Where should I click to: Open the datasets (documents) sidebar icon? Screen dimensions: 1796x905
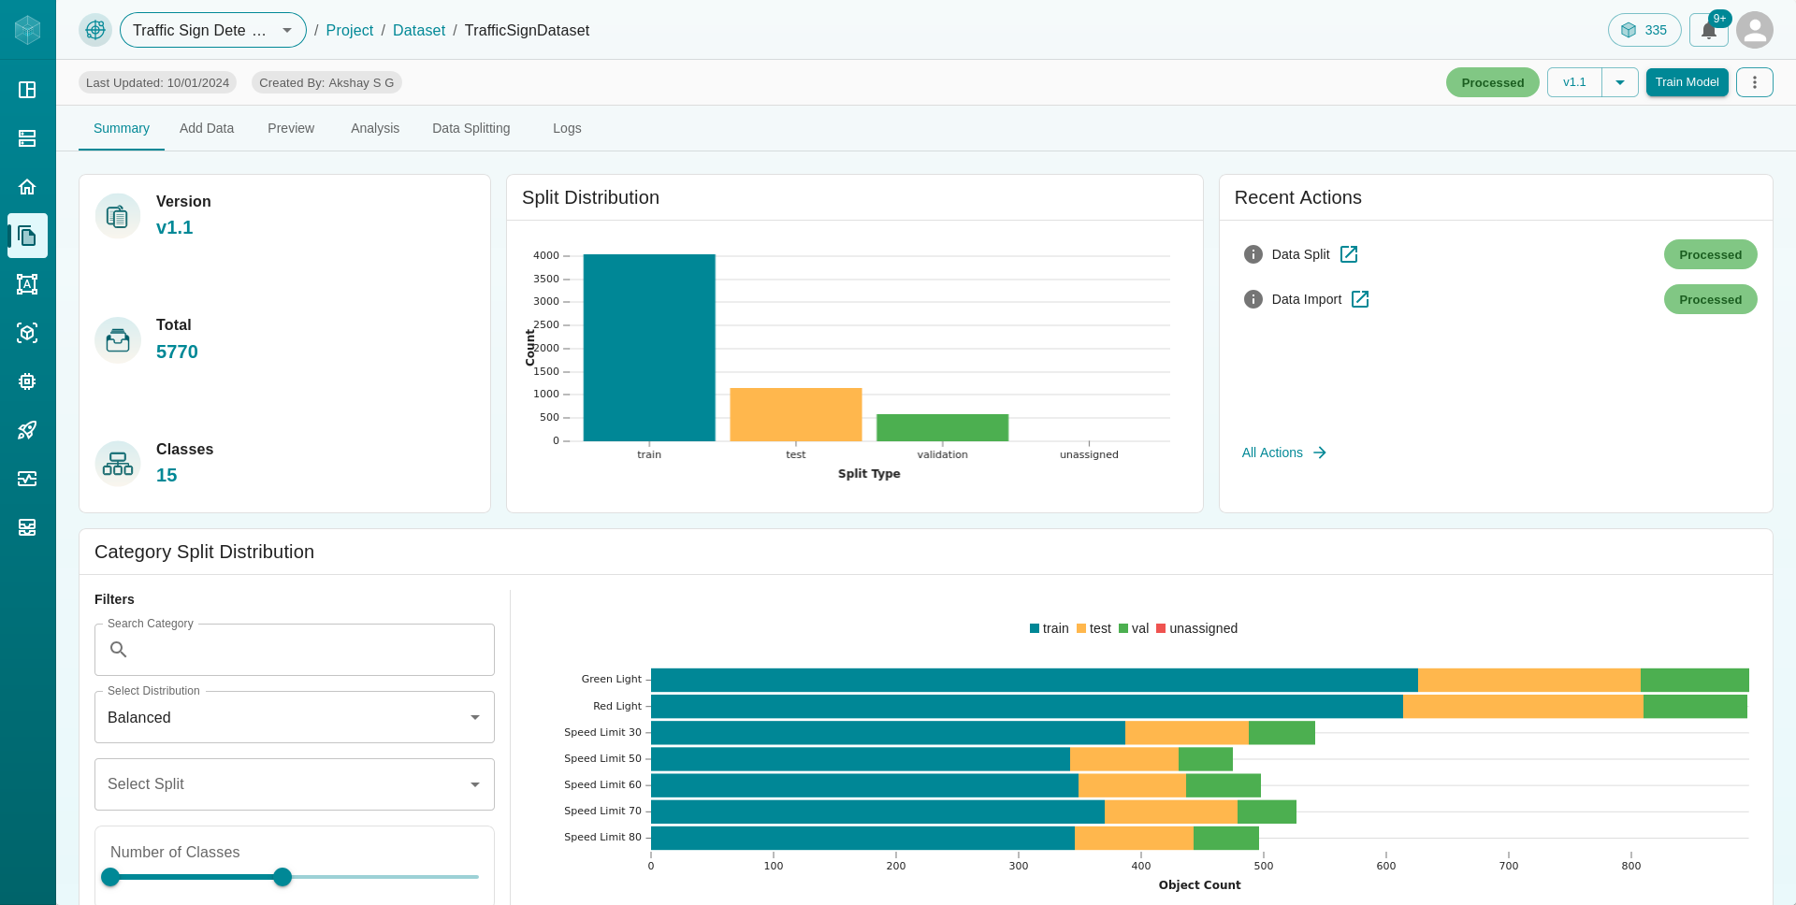(x=27, y=236)
